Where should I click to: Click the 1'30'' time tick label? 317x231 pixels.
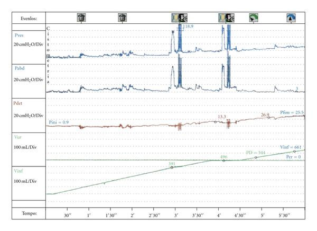tap(111, 216)
